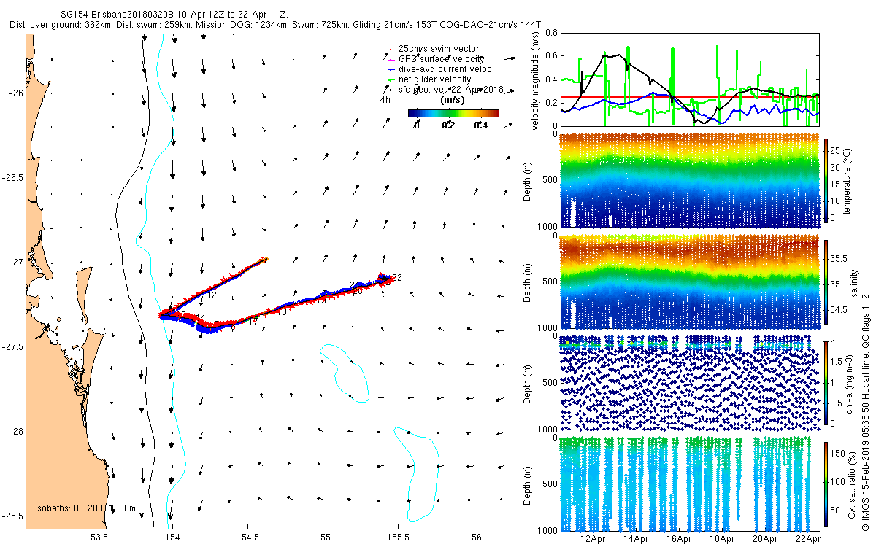This screenshot has height=547, width=876.
Task: Click the 'Dist. over ground: 362km' summary line
Action: click(276, 25)
